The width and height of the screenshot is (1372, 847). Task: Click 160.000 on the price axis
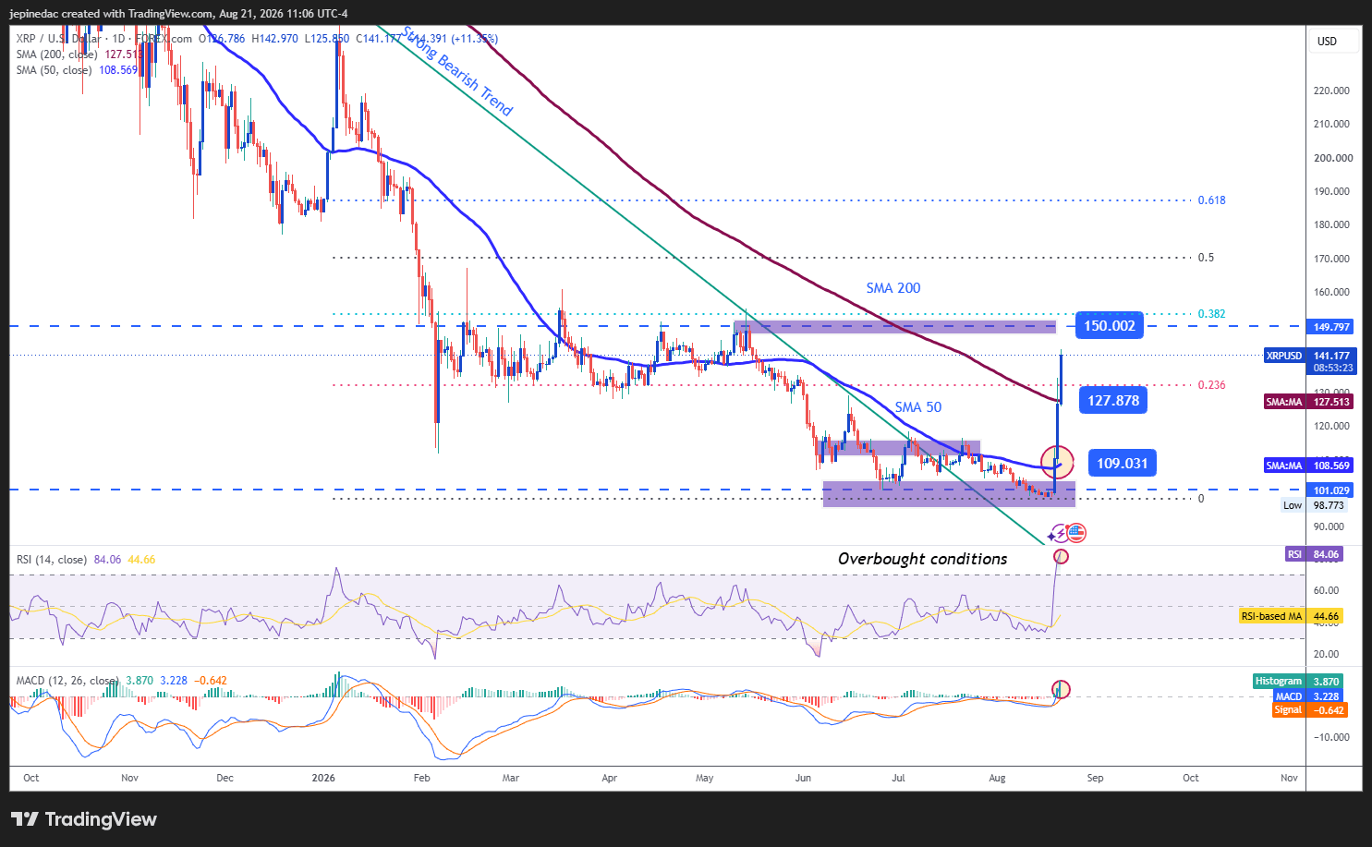pos(1331,292)
